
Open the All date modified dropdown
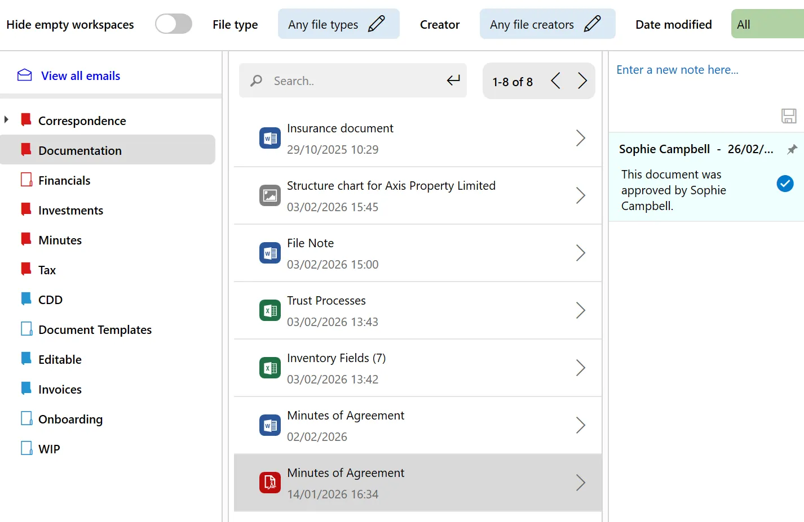tap(743, 24)
